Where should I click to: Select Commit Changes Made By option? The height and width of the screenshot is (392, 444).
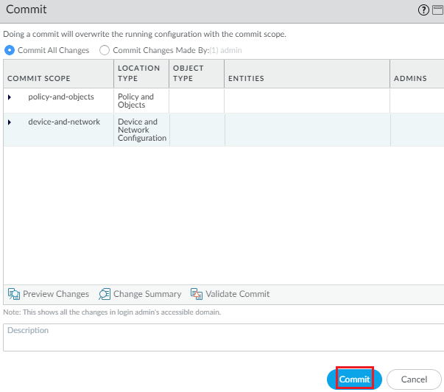click(x=105, y=50)
